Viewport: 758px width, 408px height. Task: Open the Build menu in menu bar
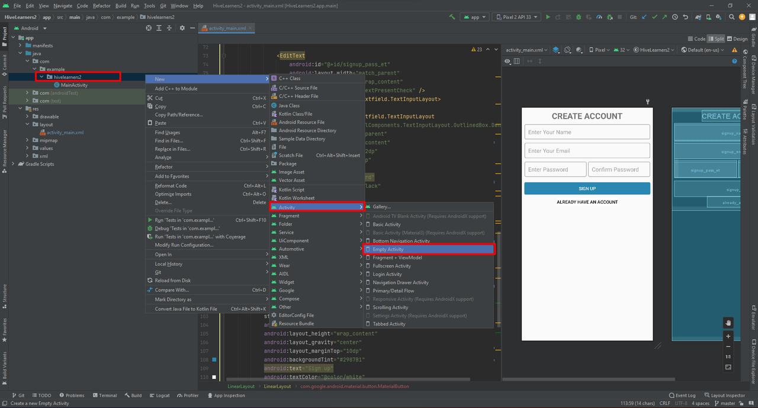pyautogui.click(x=121, y=5)
